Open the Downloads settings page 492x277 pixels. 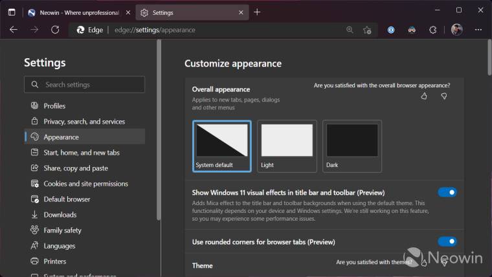pyautogui.click(x=60, y=215)
